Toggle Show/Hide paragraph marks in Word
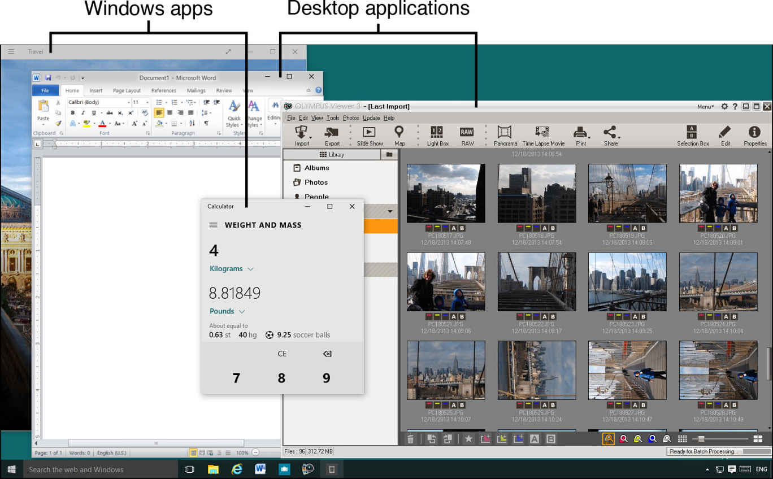The width and height of the screenshot is (773, 479). click(x=206, y=123)
